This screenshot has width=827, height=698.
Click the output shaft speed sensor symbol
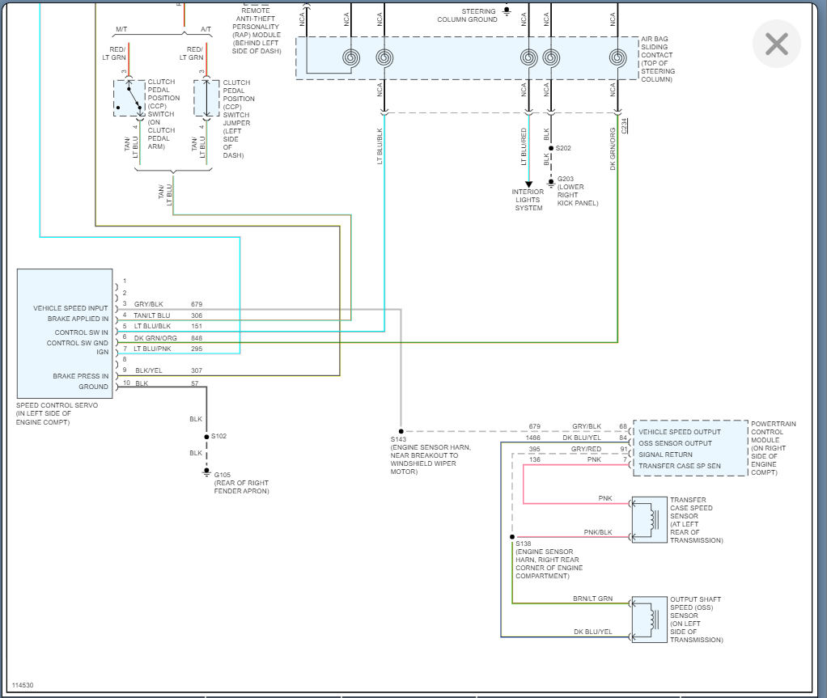click(649, 620)
